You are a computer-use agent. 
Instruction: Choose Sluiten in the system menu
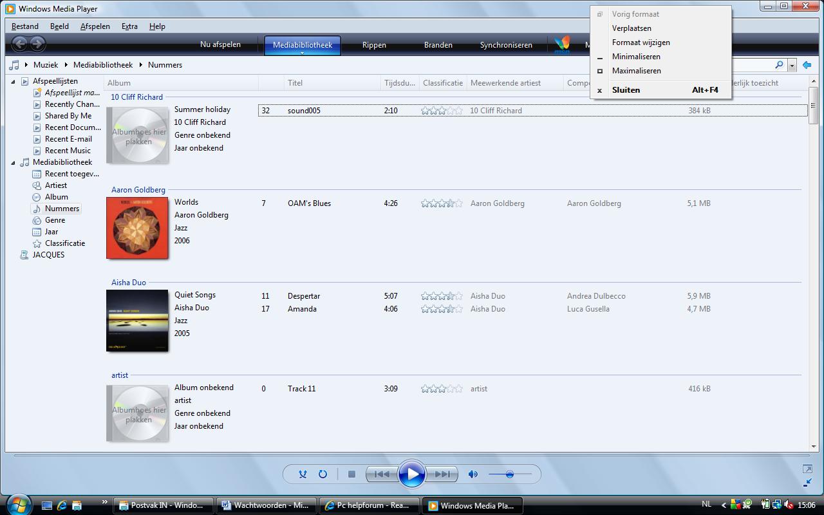(660, 90)
